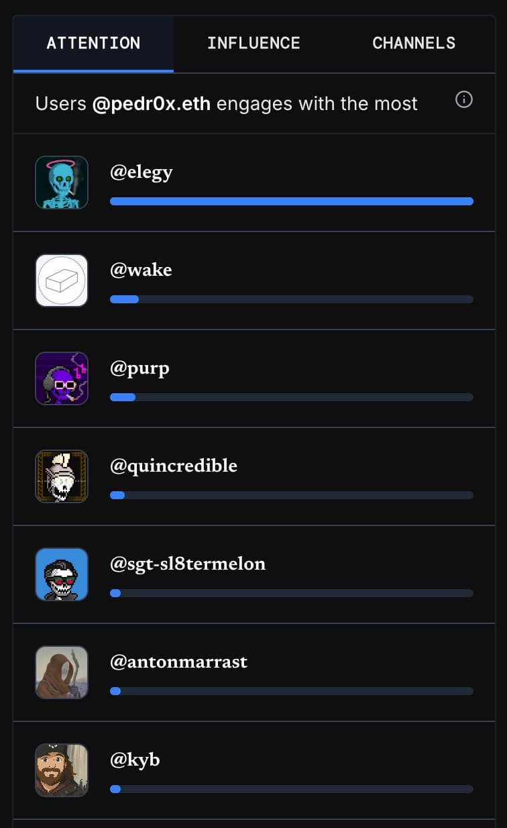507x828 pixels.
Task: Click @elegy's full engagement bar
Action: (292, 201)
